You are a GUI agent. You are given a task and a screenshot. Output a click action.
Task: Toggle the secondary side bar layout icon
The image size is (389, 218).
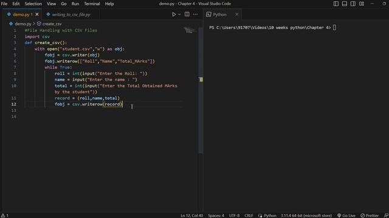click(353, 4)
